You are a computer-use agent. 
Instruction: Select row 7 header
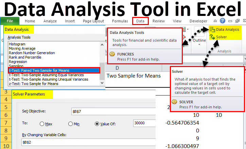click(x=6, y=123)
